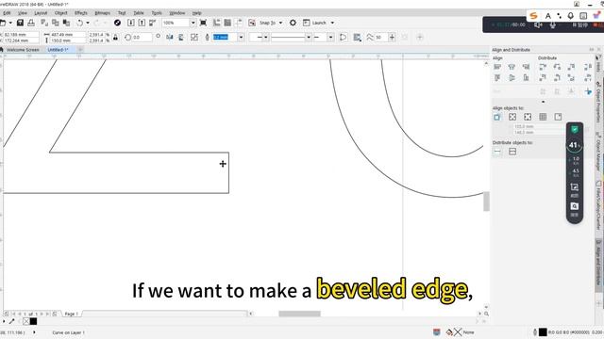
Task: Open the zoom level dropdown
Action: click(193, 23)
